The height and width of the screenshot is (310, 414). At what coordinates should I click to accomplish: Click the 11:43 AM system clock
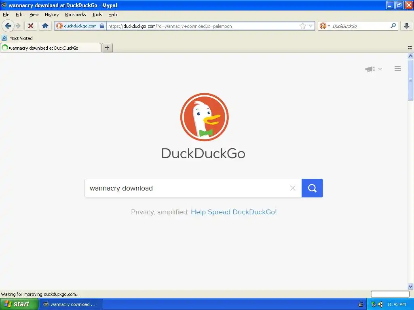tap(396, 304)
